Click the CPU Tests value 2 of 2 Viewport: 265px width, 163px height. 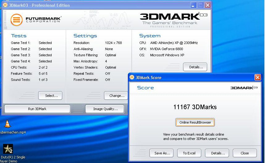coord(43,67)
